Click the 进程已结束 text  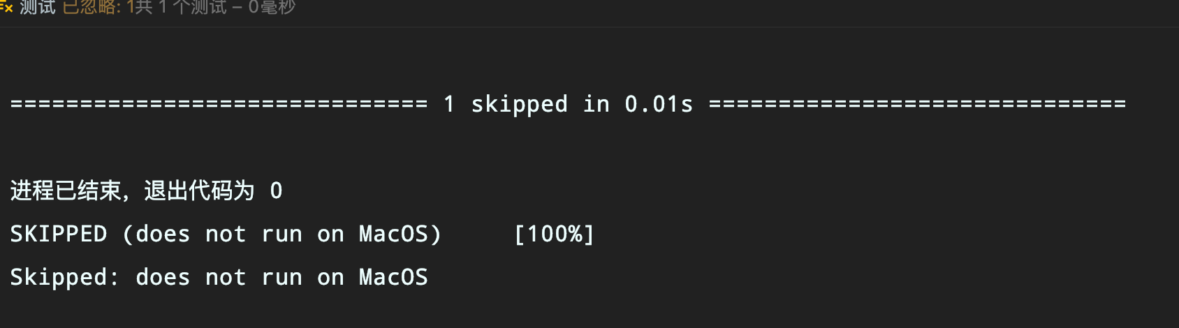pyautogui.click(x=65, y=191)
